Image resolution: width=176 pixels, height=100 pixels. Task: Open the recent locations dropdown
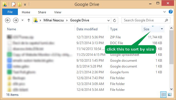coord(22,20)
